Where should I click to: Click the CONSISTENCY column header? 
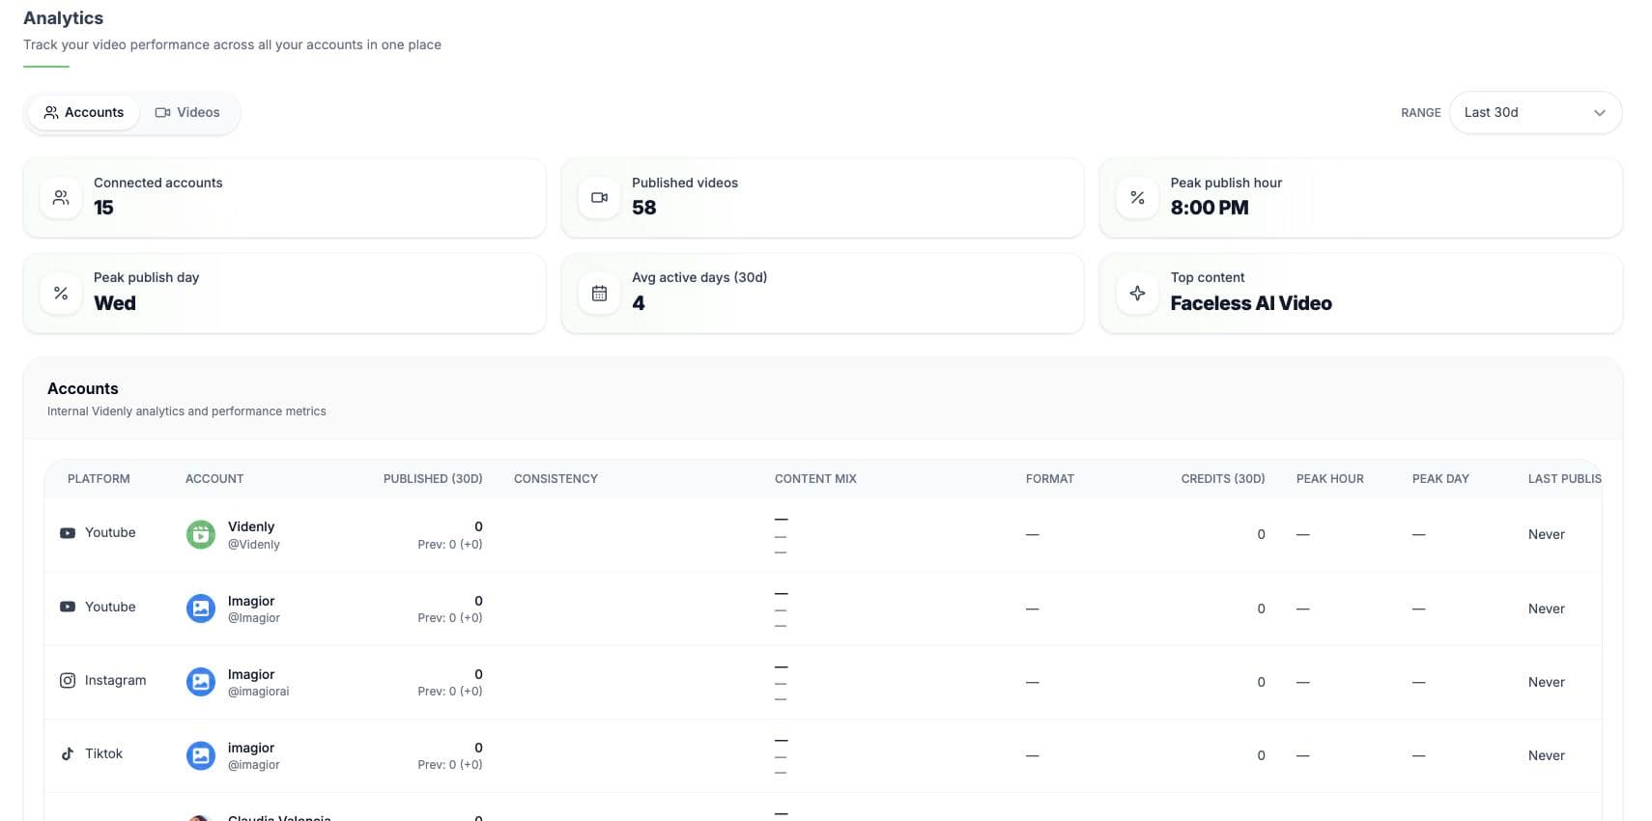tap(555, 479)
